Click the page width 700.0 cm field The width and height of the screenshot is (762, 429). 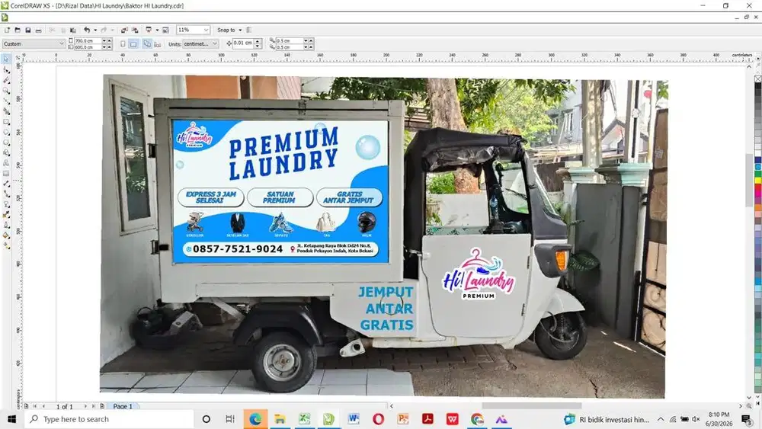87,41
